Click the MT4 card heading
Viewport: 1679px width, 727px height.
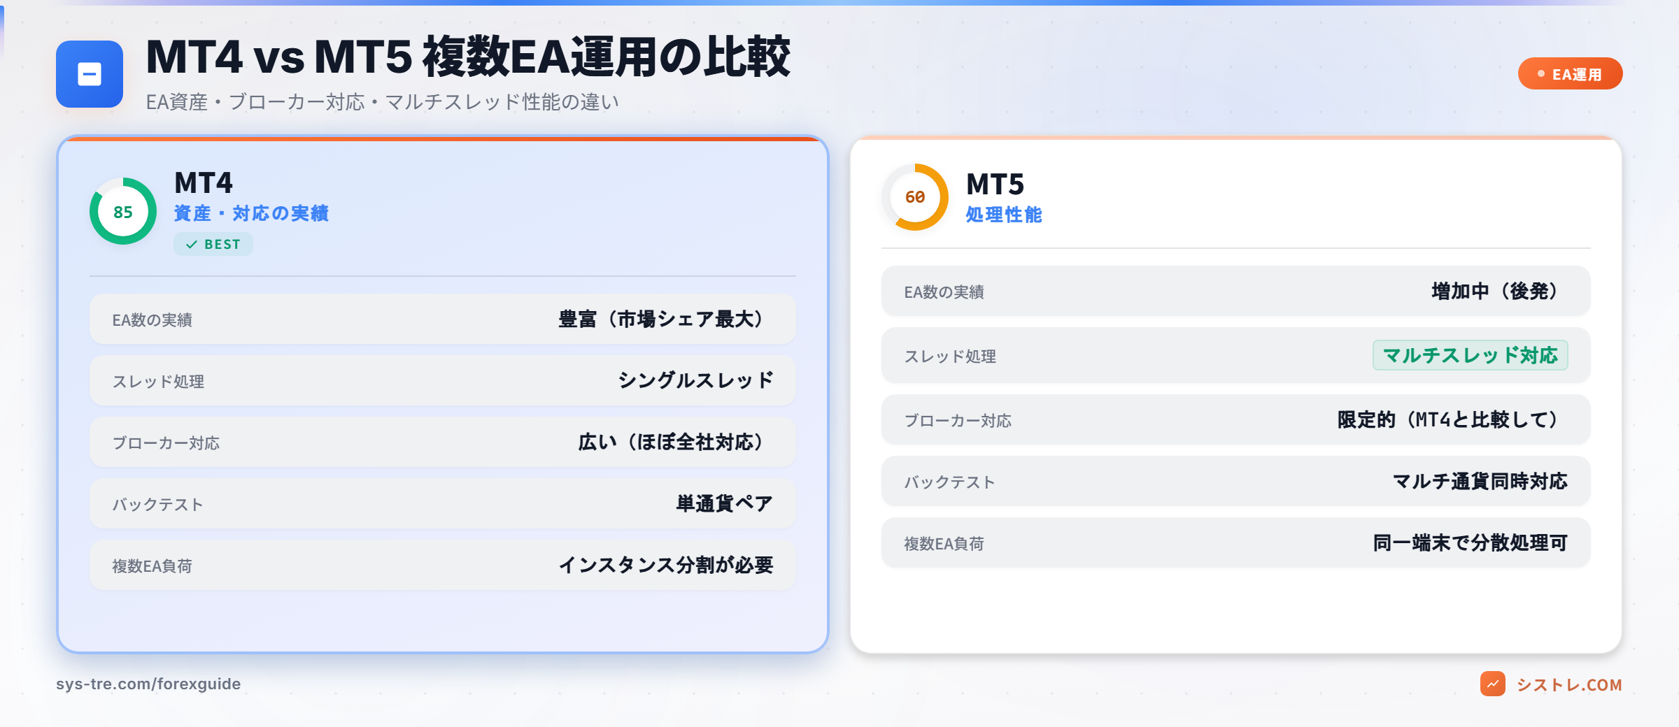[204, 183]
